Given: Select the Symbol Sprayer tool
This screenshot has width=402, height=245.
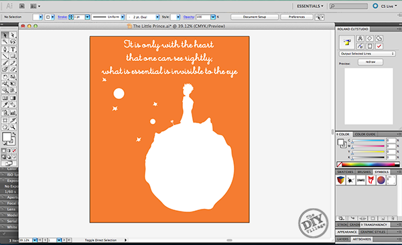Looking at the screenshot, I should (x=5, y=112).
